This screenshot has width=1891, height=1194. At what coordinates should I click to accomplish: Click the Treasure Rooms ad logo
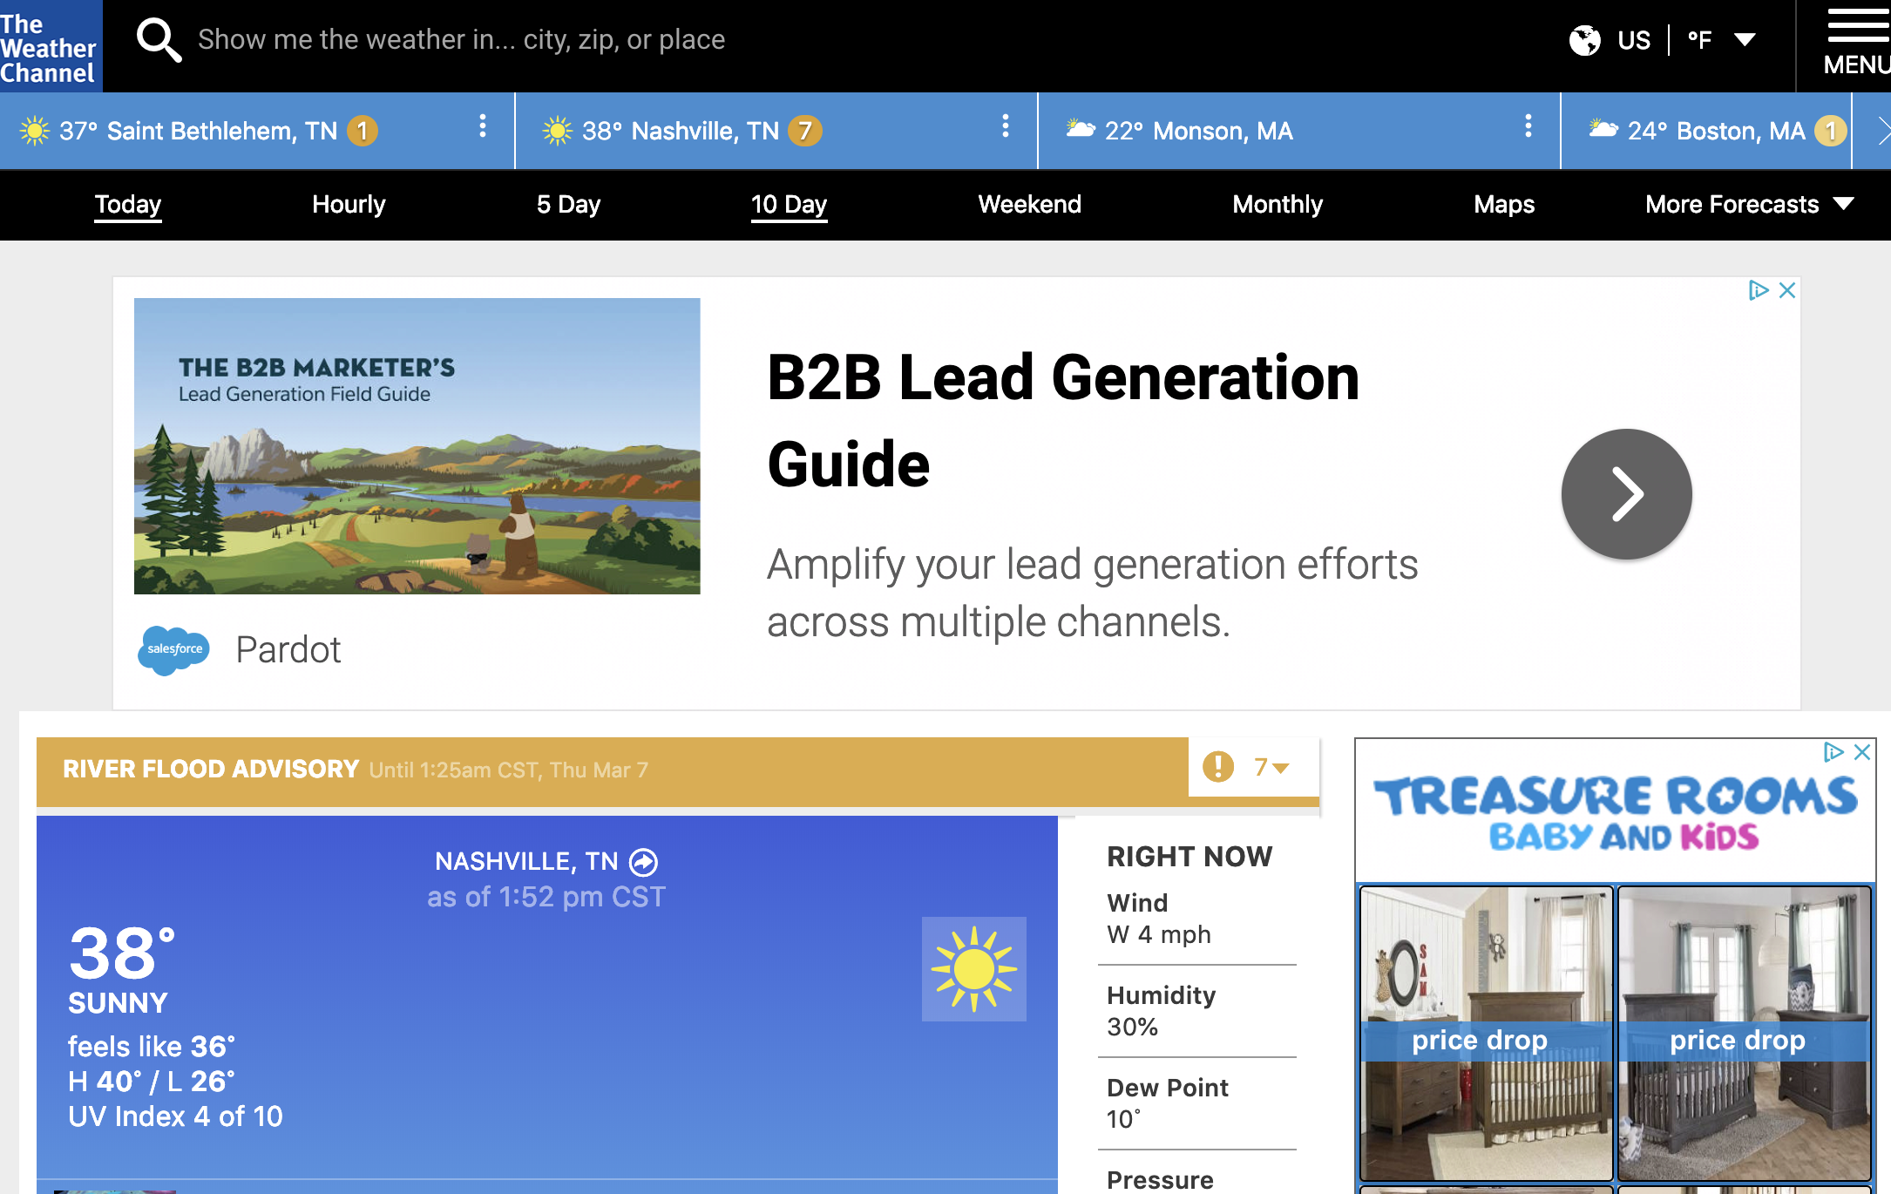tap(1615, 813)
